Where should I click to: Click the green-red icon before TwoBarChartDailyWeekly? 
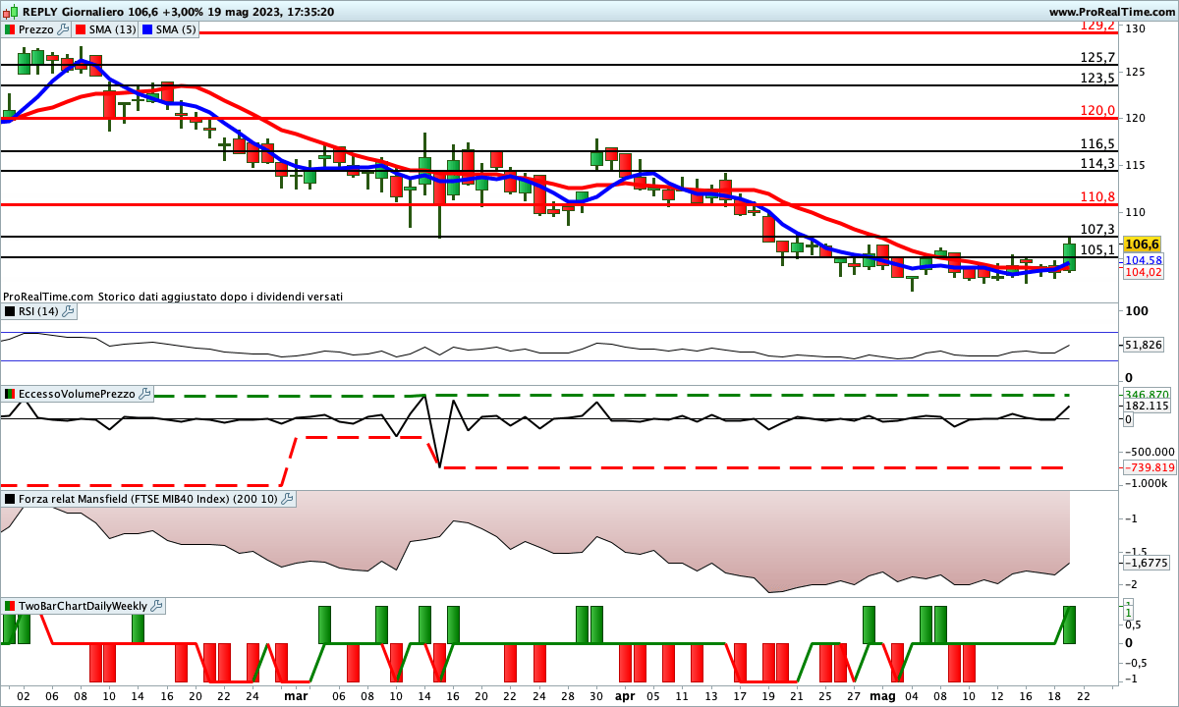pyautogui.click(x=9, y=606)
